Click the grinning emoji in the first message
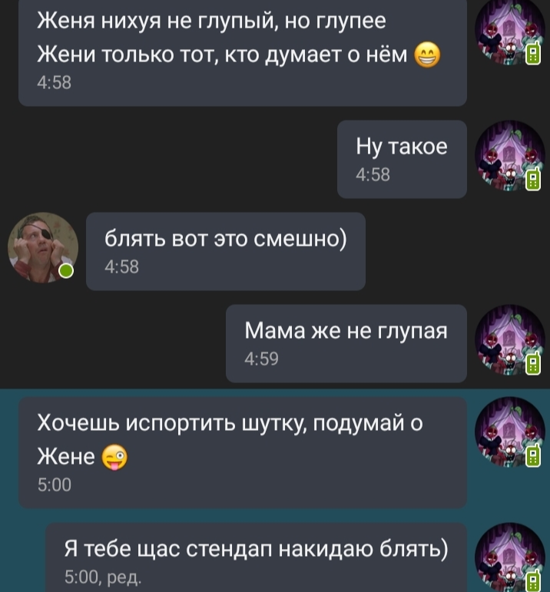Screen dimensions: 550x592 (x=427, y=55)
